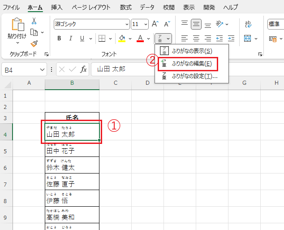
Task: Align text to bottom
Action: [208, 25]
